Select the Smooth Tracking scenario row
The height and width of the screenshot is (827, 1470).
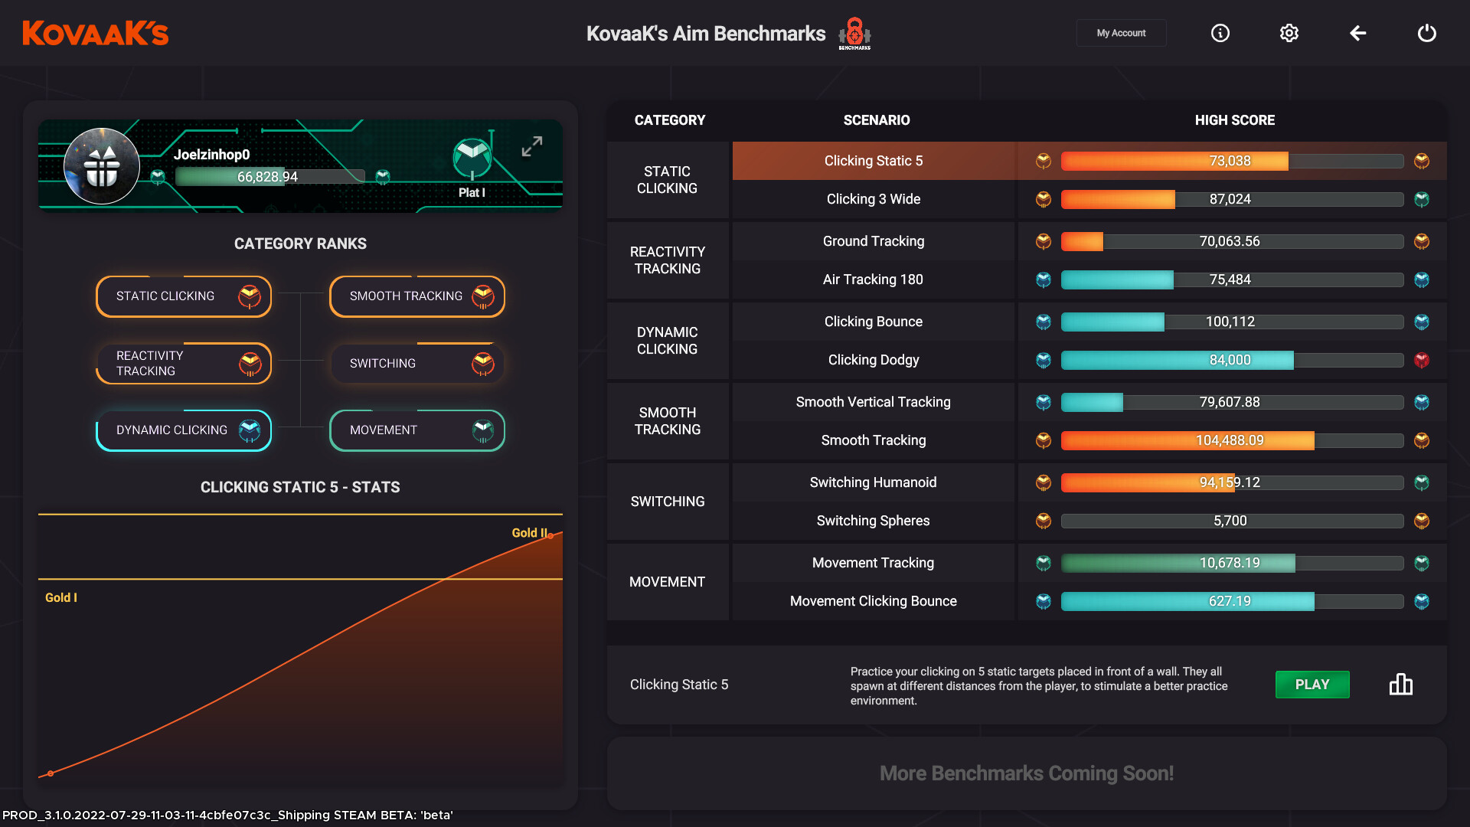point(874,440)
